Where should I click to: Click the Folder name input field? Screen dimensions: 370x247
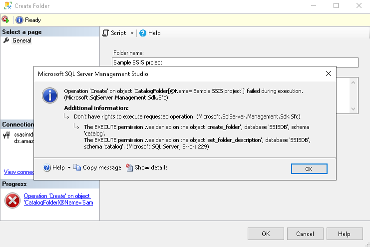[x=235, y=62]
